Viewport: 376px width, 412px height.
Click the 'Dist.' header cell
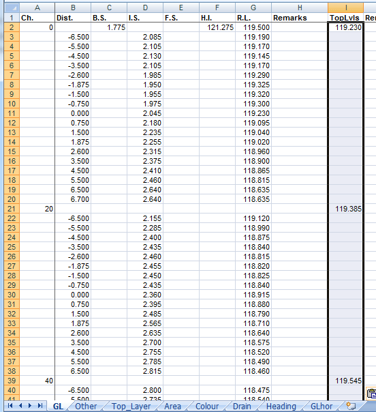[73, 18]
